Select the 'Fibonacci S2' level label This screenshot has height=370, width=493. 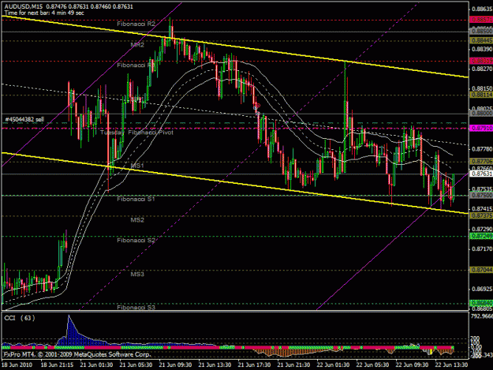(136, 241)
